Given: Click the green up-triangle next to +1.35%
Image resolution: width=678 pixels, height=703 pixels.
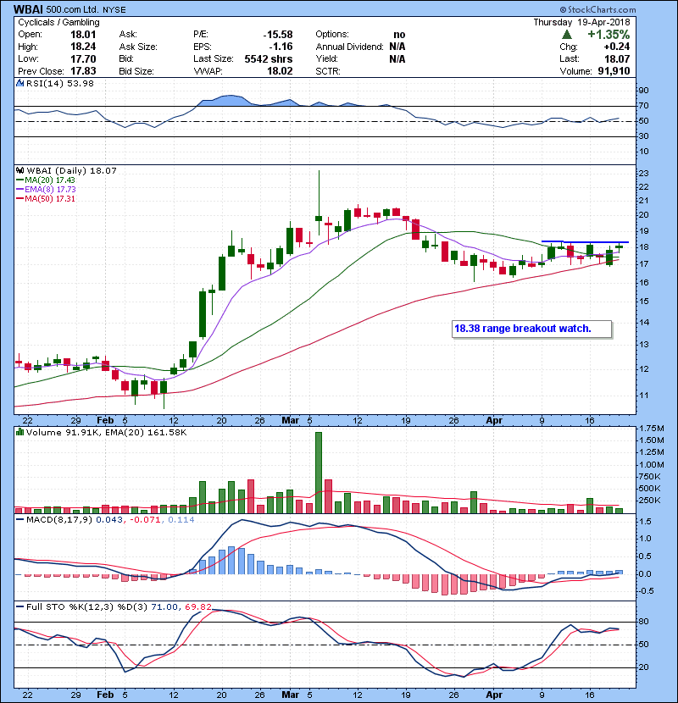Looking at the screenshot, I should (x=567, y=34).
